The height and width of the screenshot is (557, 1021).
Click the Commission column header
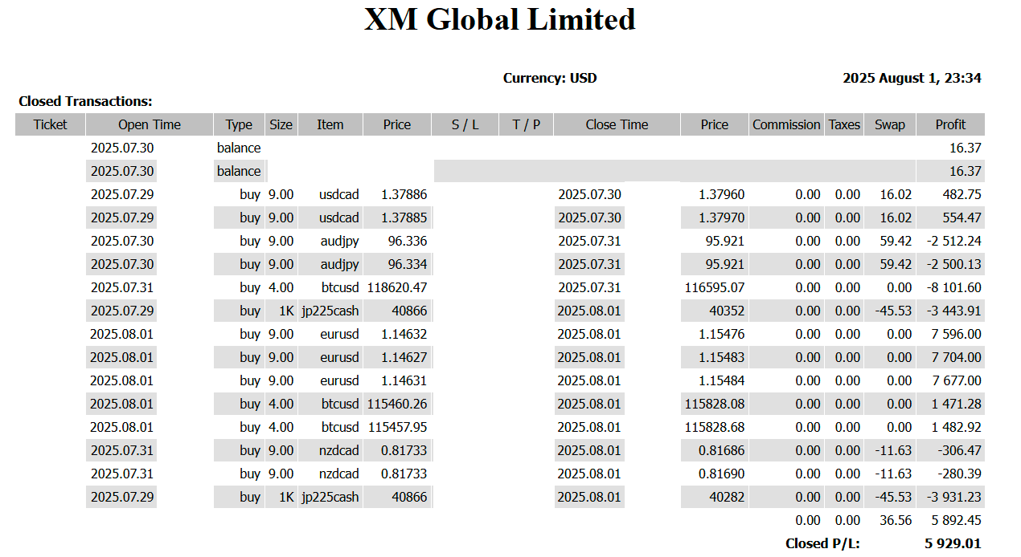pyautogui.click(x=786, y=124)
